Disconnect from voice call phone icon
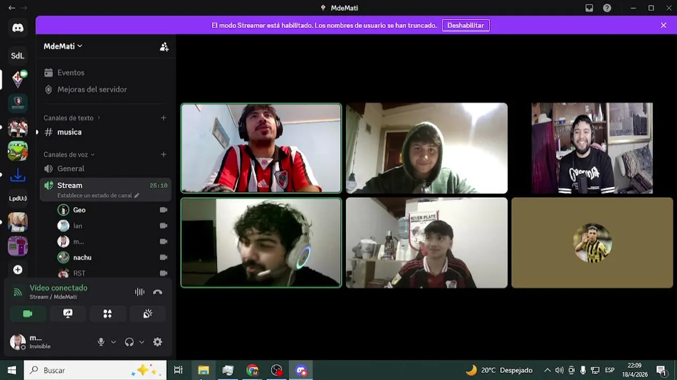This screenshot has height=380, width=677. click(158, 292)
